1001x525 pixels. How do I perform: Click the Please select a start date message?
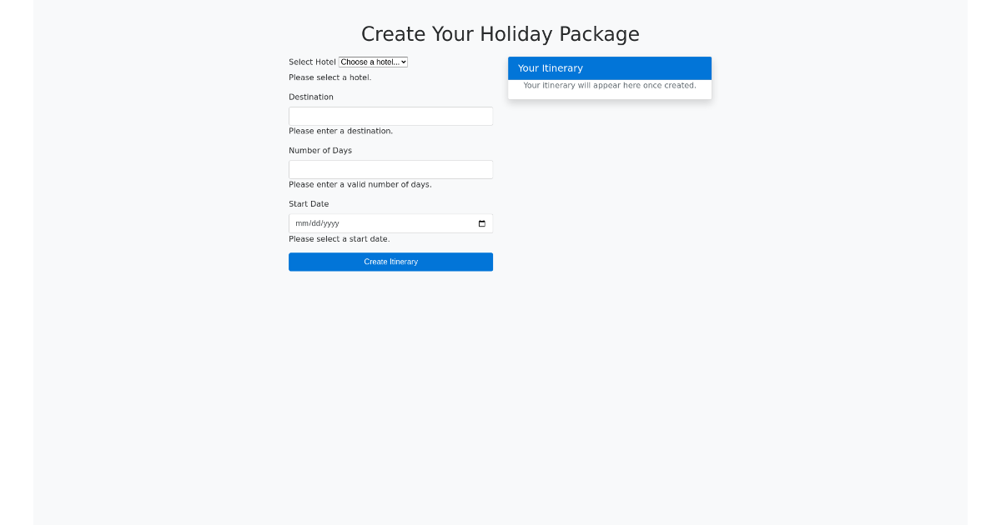click(340, 238)
